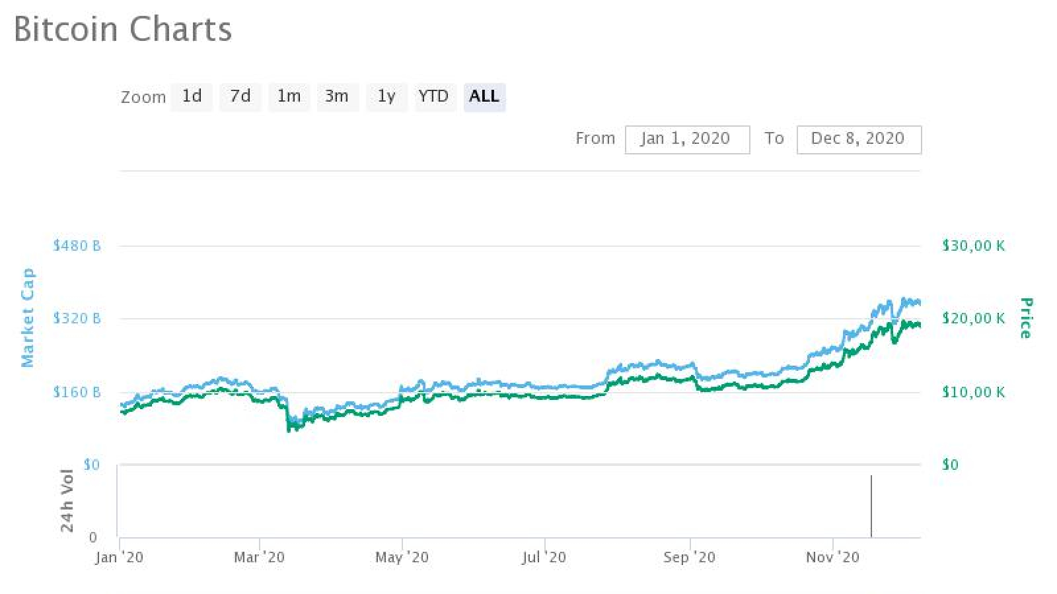The height and width of the screenshot is (594, 1057).
Task: Edit the To date field Dec 8, 2020
Action: pos(859,139)
